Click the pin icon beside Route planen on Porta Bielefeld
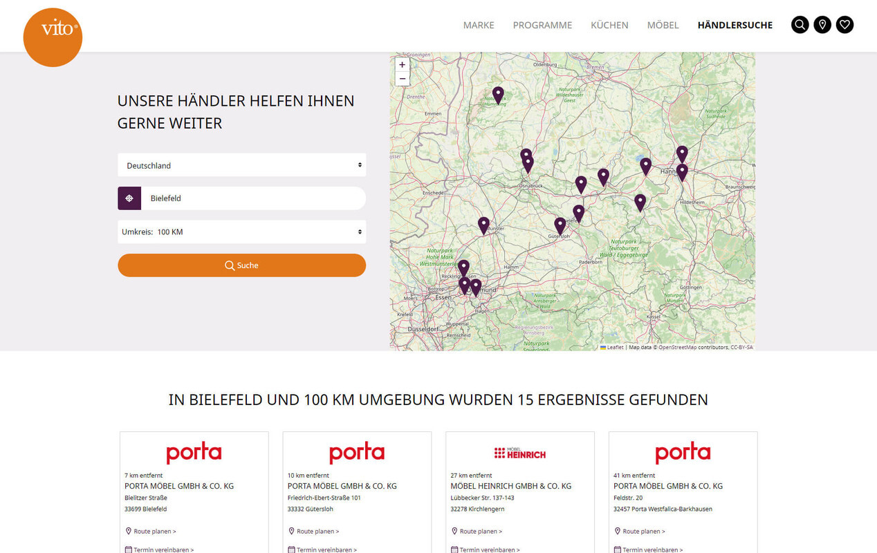This screenshot has height=553, width=877. pyautogui.click(x=128, y=531)
